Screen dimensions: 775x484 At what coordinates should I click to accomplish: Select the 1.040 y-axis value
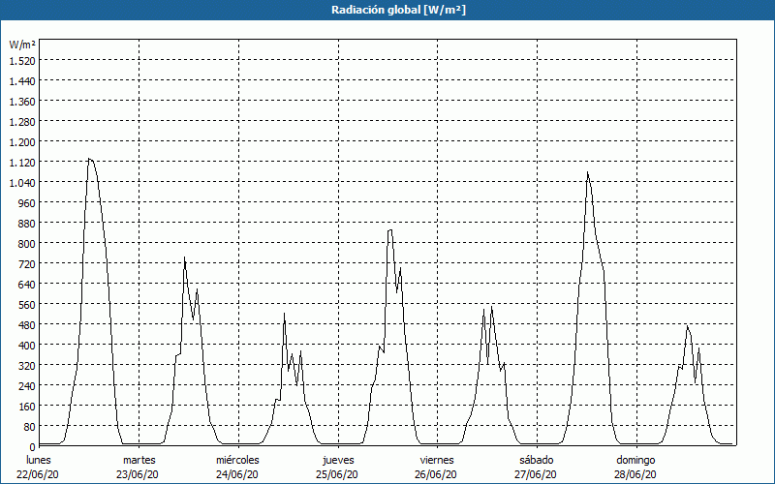click(22, 183)
